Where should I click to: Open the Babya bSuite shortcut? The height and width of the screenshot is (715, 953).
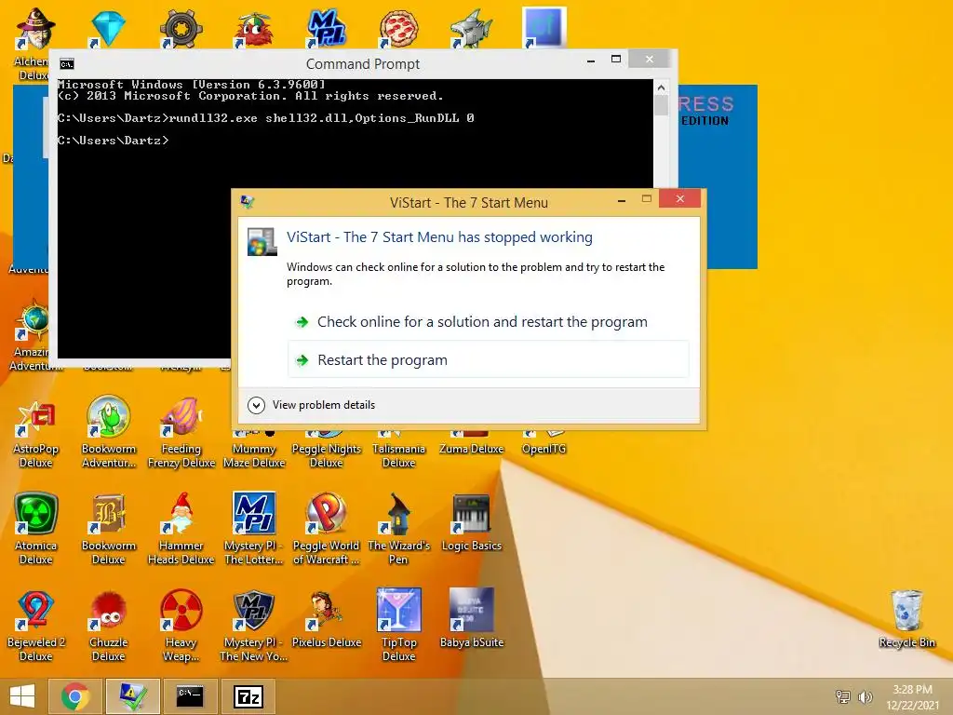click(x=472, y=620)
